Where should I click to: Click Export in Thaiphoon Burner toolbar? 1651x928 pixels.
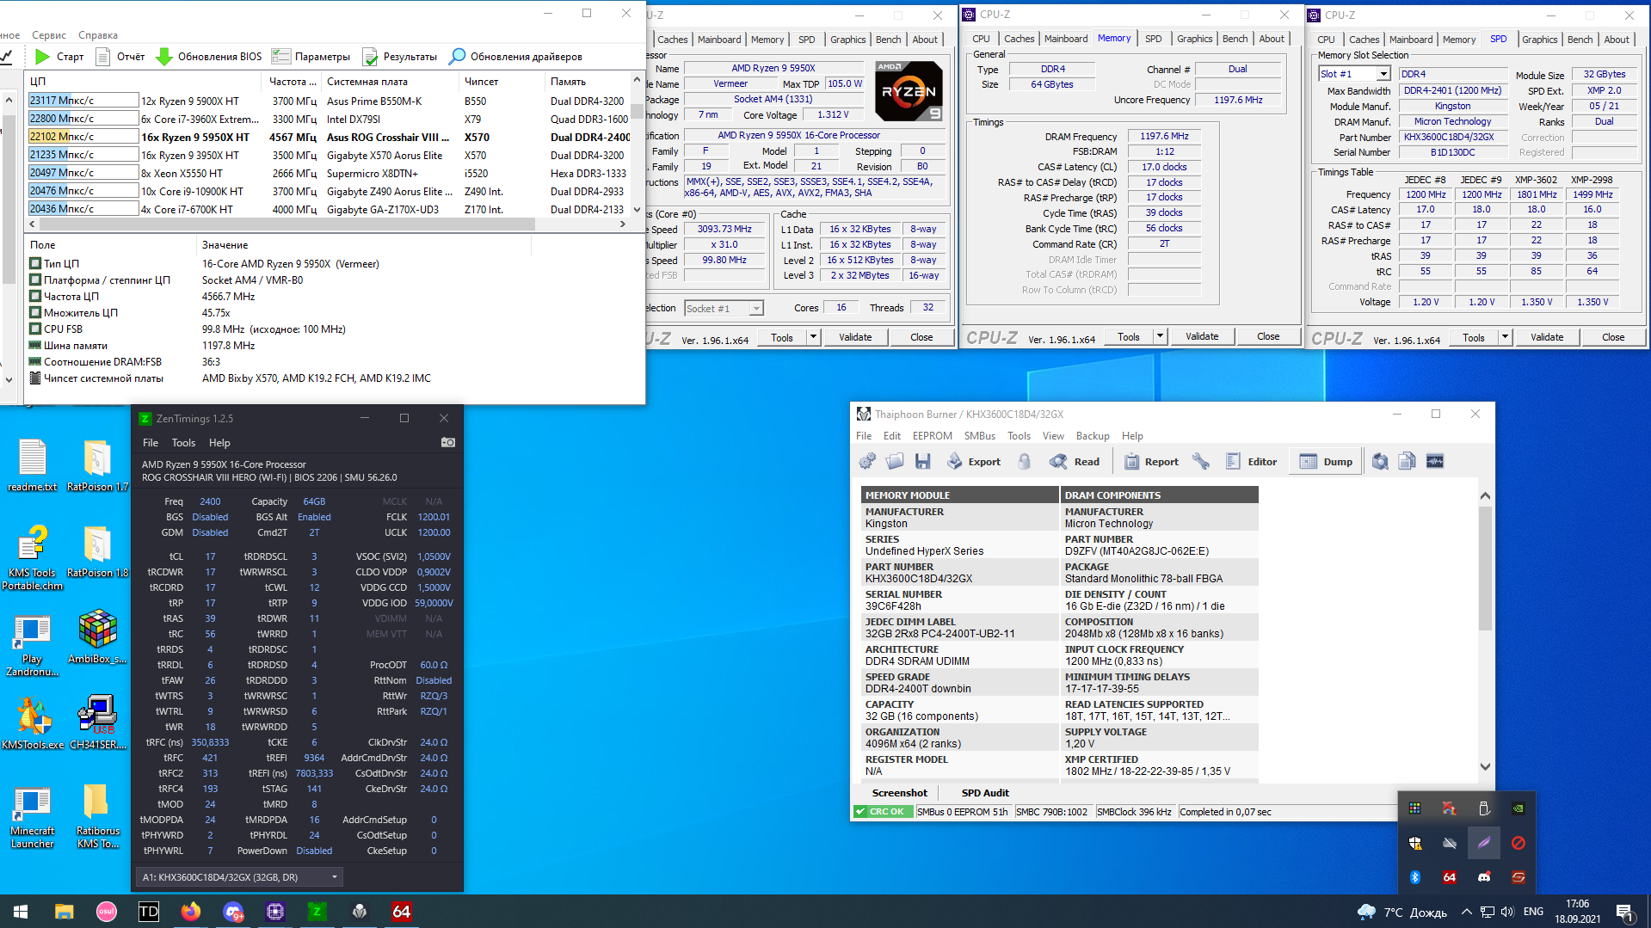pyautogui.click(x=973, y=462)
